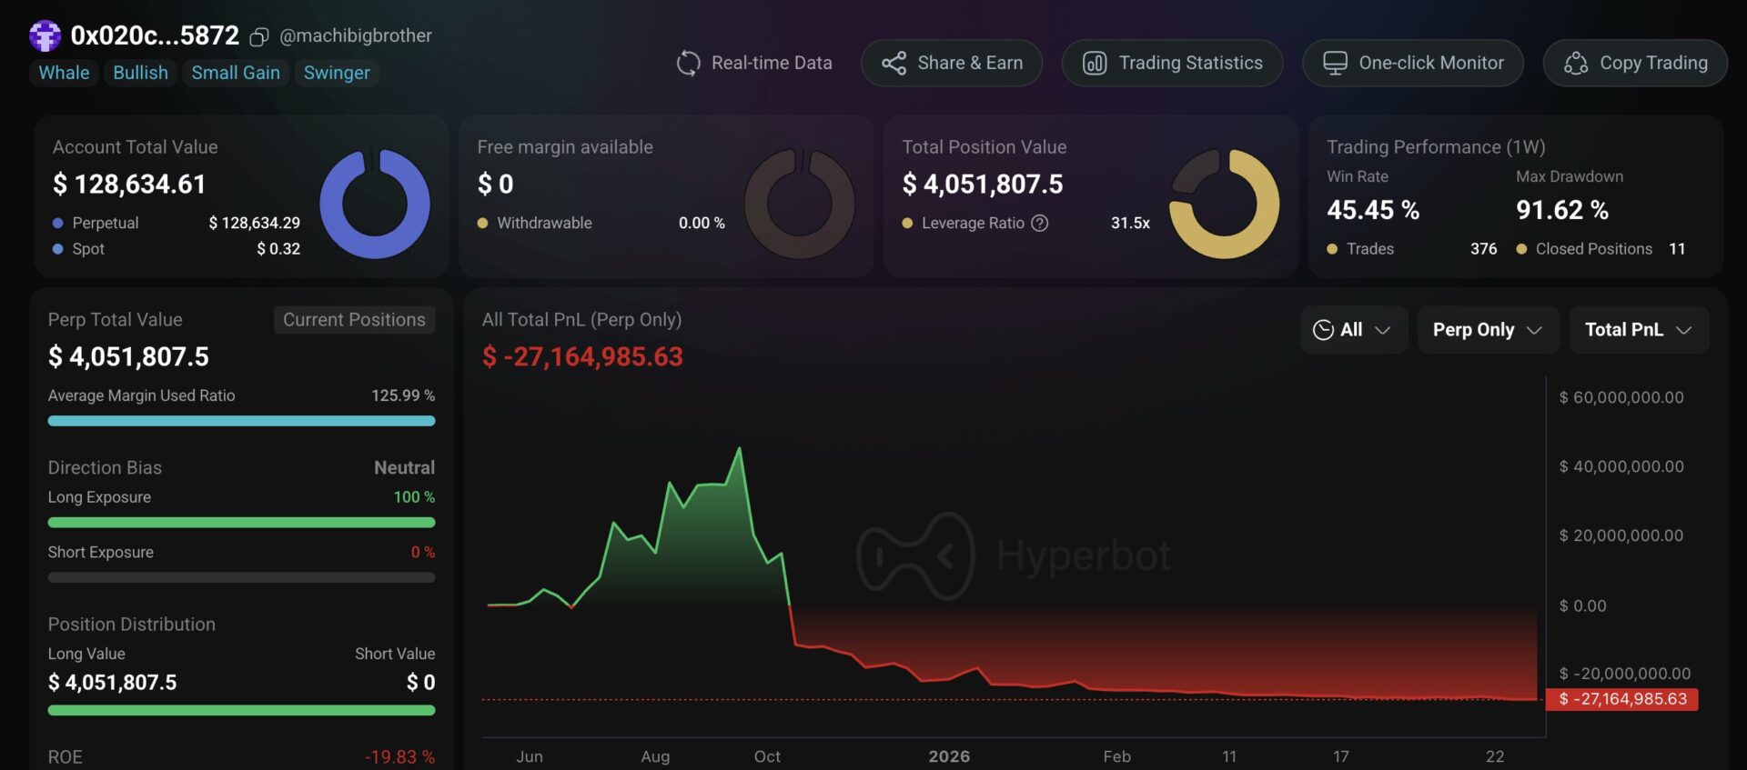Open the @machibigbrother profile link

click(x=356, y=35)
